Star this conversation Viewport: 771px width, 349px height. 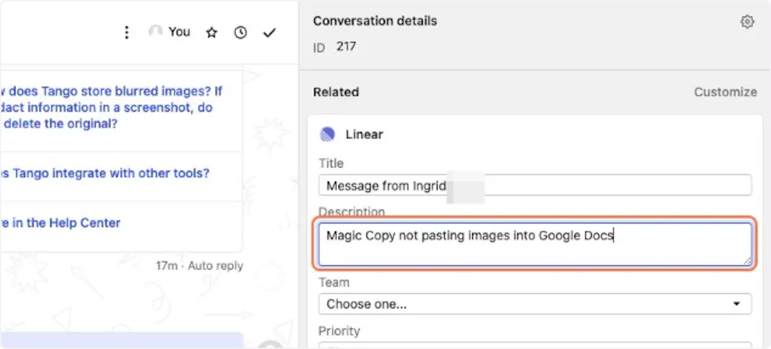pyautogui.click(x=211, y=32)
